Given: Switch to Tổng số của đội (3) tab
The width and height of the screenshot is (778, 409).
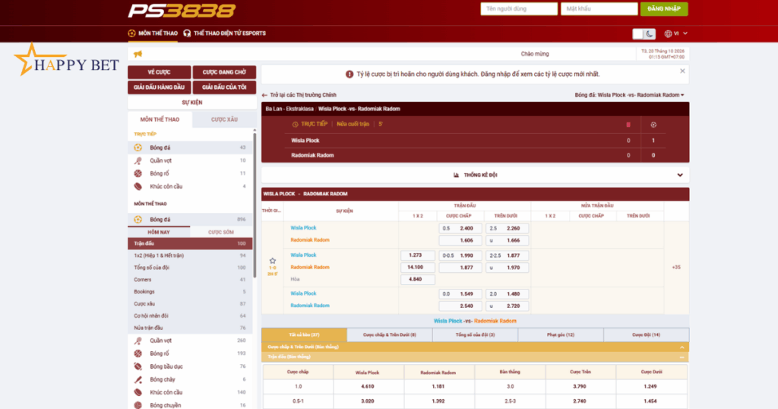Looking at the screenshot, I should 475,334.
